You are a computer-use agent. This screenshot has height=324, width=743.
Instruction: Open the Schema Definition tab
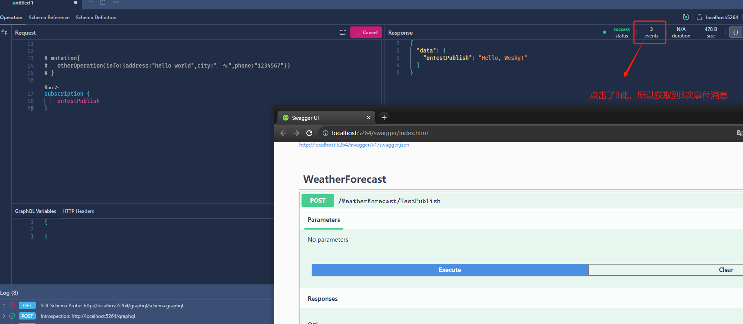click(x=96, y=18)
